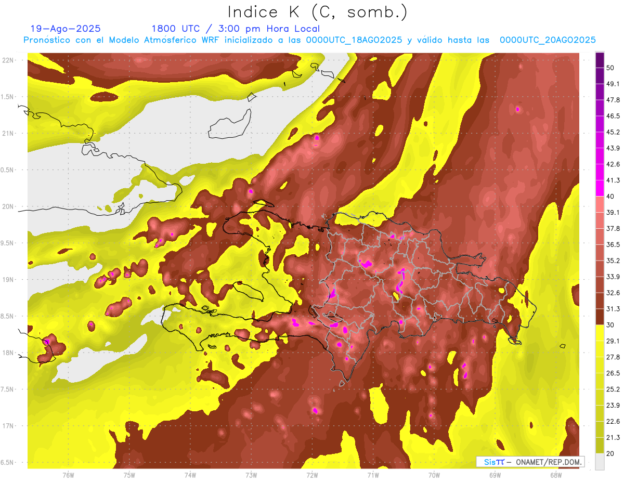
Task: Click the '22N' latitude label
Action: point(8,60)
